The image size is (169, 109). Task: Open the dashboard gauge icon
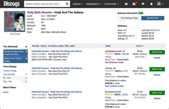(126, 4)
